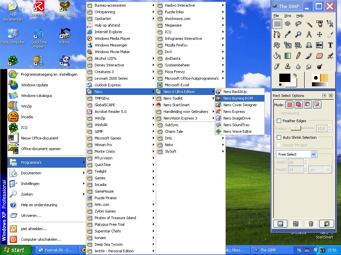Expand the Bureau-accessoires folder
The height and width of the screenshot is (255, 341).
pyautogui.click(x=121, y=5)
